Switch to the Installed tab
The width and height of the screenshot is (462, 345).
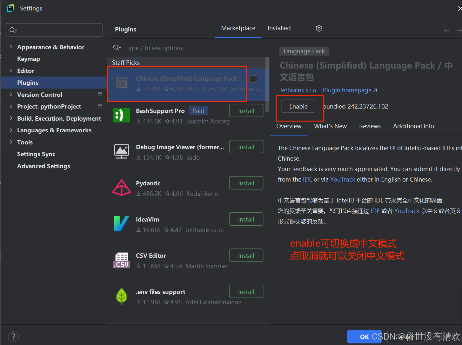tap(279, 28)
